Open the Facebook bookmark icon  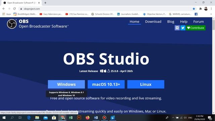point(196,14)
